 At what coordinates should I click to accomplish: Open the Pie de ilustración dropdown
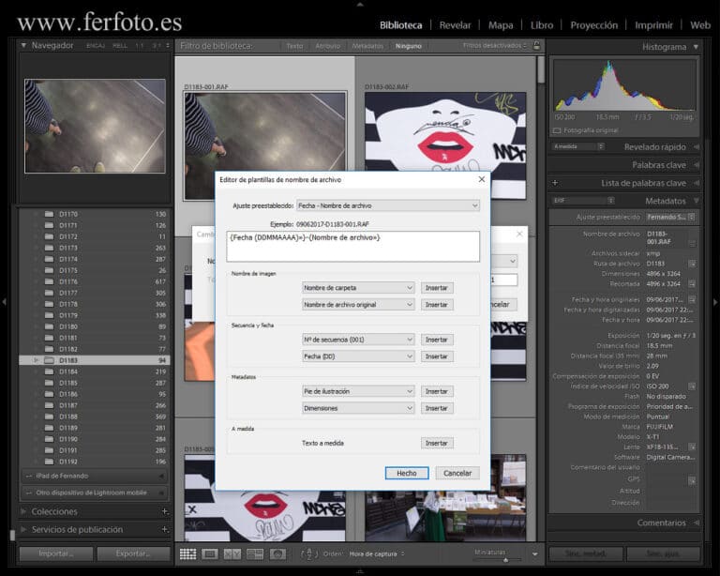[x=358, y=391]
